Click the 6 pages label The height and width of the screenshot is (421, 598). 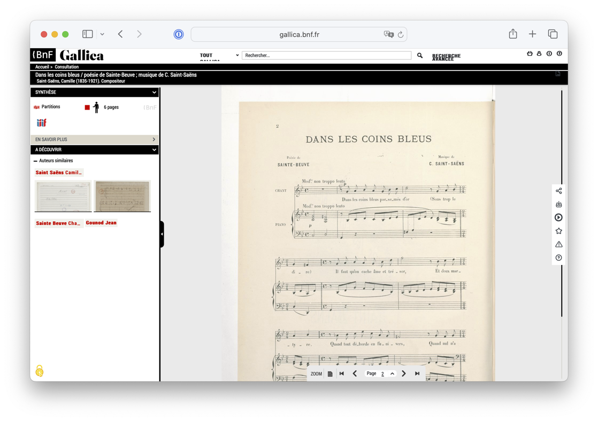point(111,107)
